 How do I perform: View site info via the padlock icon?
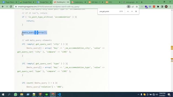click(16, 6)
